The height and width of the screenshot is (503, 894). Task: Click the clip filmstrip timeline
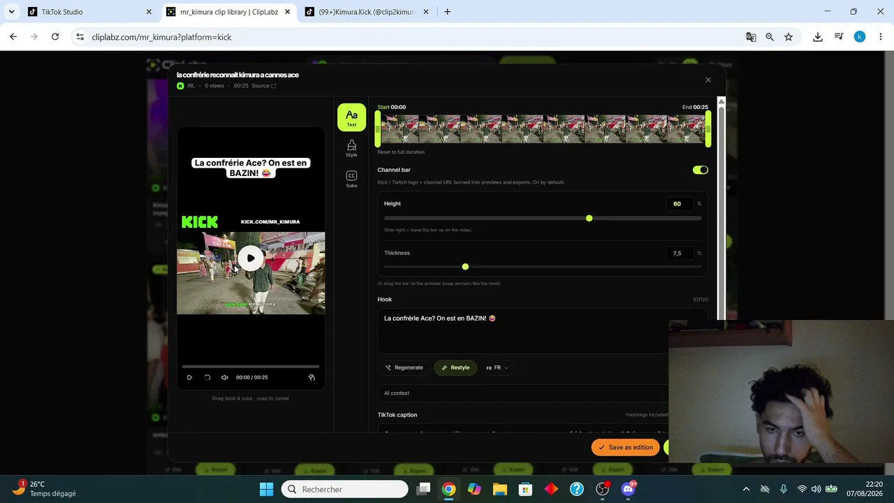[x=543, y=129]
